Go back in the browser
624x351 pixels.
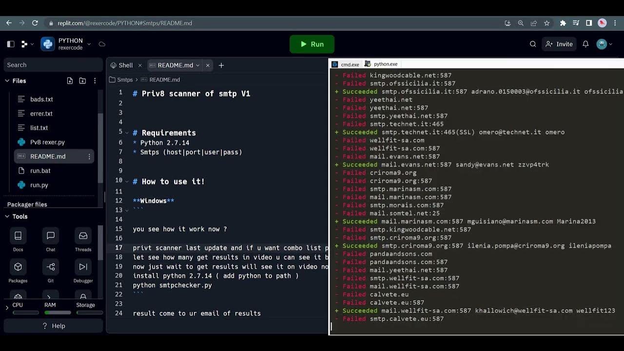9,23
